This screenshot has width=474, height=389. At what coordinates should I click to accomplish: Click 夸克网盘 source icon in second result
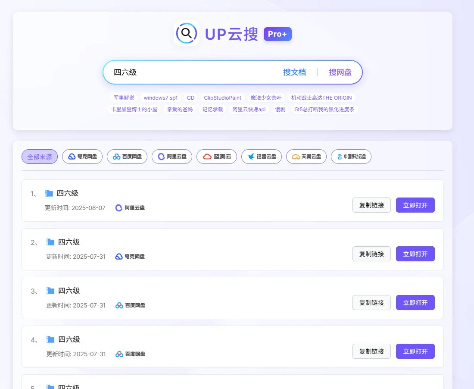119,257
